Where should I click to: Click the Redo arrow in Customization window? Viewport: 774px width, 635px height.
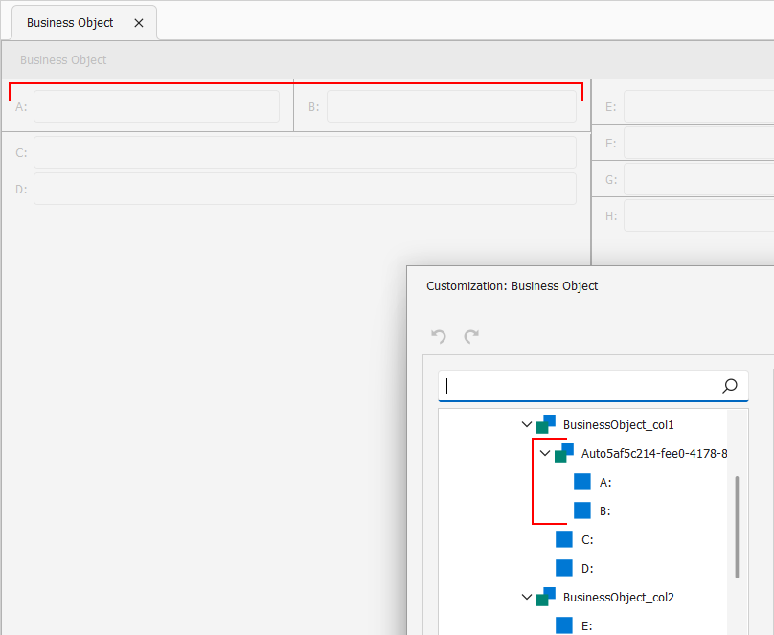[471, 336]
